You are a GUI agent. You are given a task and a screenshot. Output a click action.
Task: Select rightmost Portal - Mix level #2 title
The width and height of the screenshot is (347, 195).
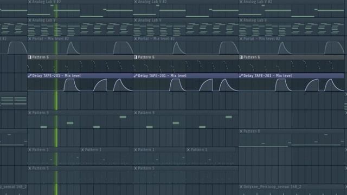click(261, 38)
